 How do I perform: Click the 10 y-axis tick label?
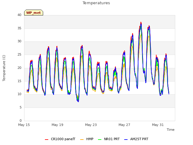pos(19,94)
